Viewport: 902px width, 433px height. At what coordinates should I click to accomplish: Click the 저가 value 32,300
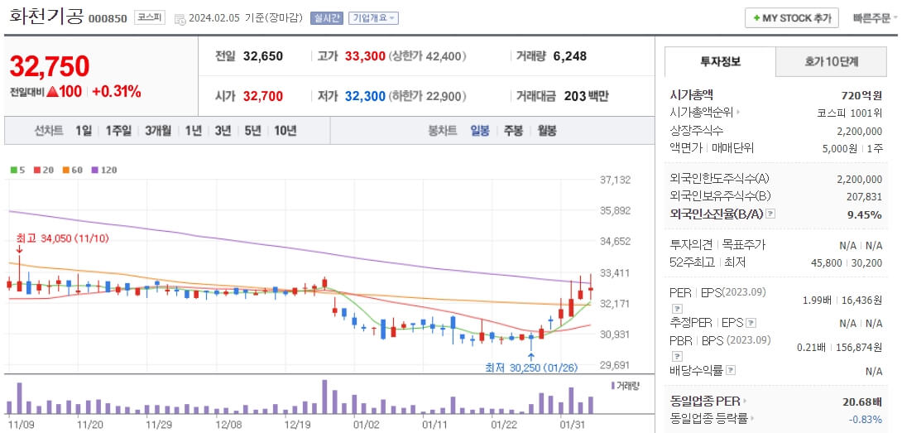pyautogui.click(x=365, y=97)
